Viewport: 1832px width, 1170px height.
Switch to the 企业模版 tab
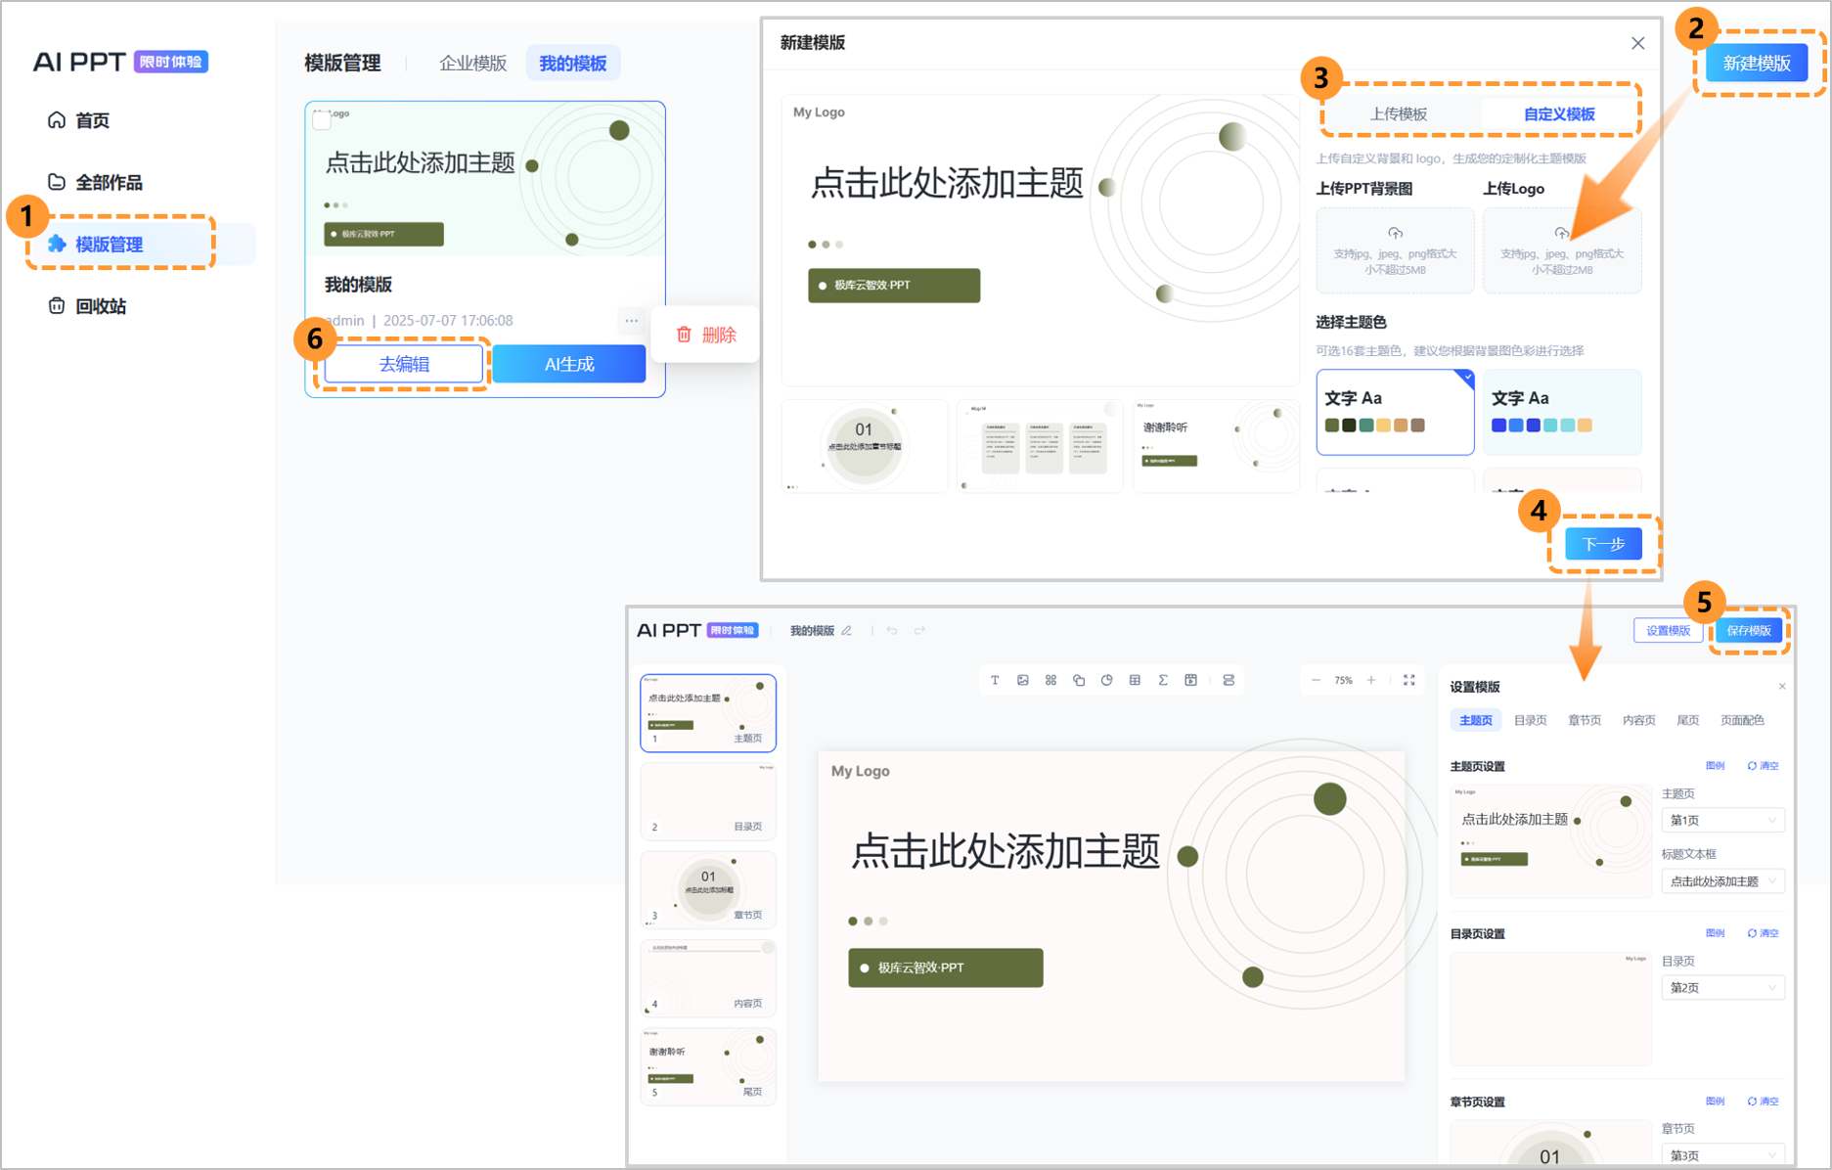pyautogui.click(x=472, y=63)
